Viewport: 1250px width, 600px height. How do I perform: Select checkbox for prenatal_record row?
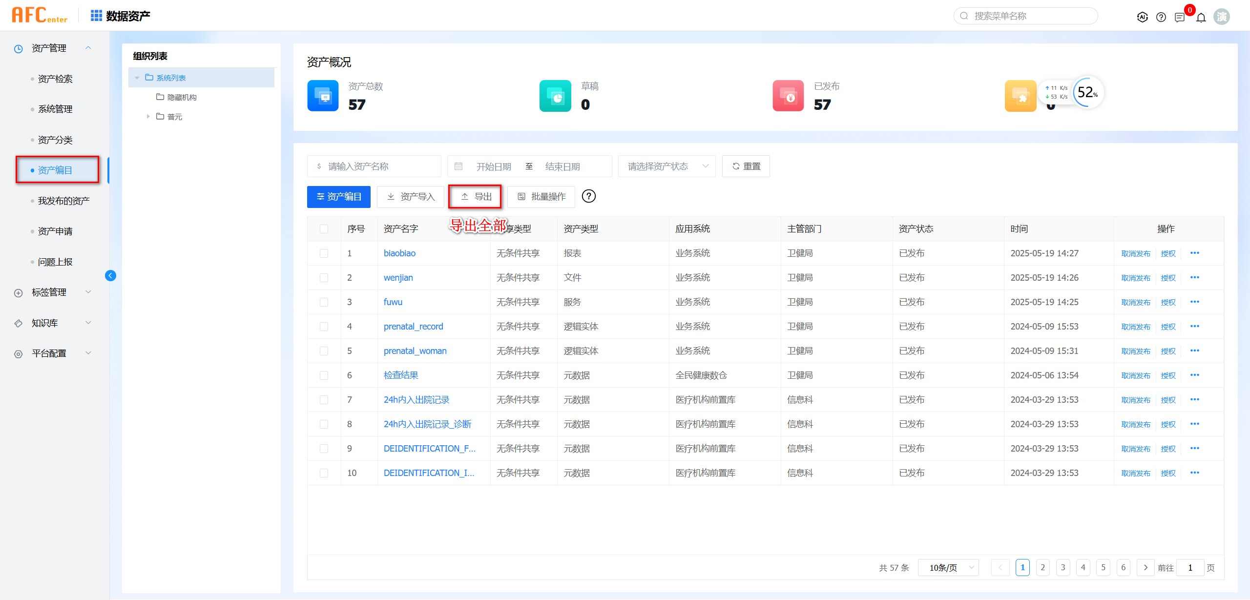pos(324,327)
